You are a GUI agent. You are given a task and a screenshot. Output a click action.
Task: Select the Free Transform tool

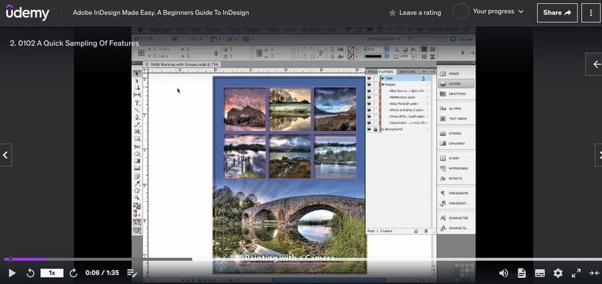click(x=137, y=154)
